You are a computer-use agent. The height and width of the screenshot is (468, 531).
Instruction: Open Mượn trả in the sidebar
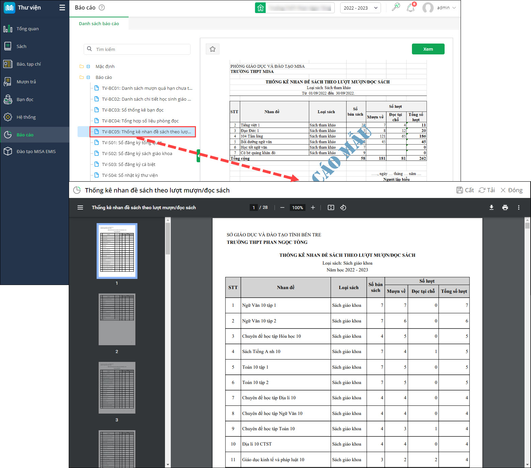click(26, 82)
